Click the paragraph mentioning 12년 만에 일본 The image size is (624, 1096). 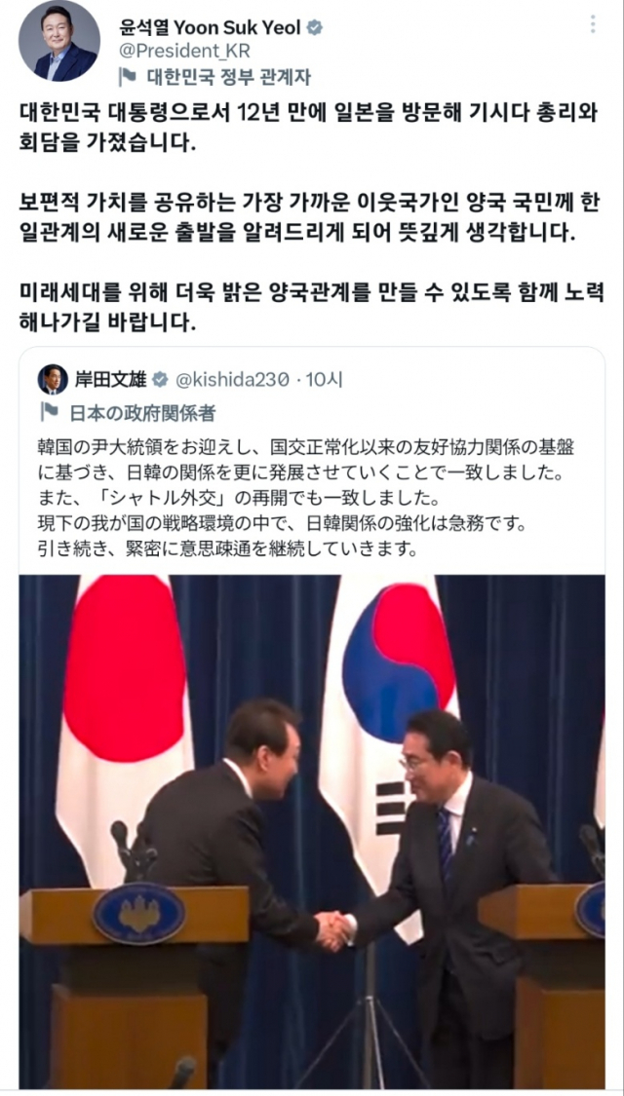308,131
